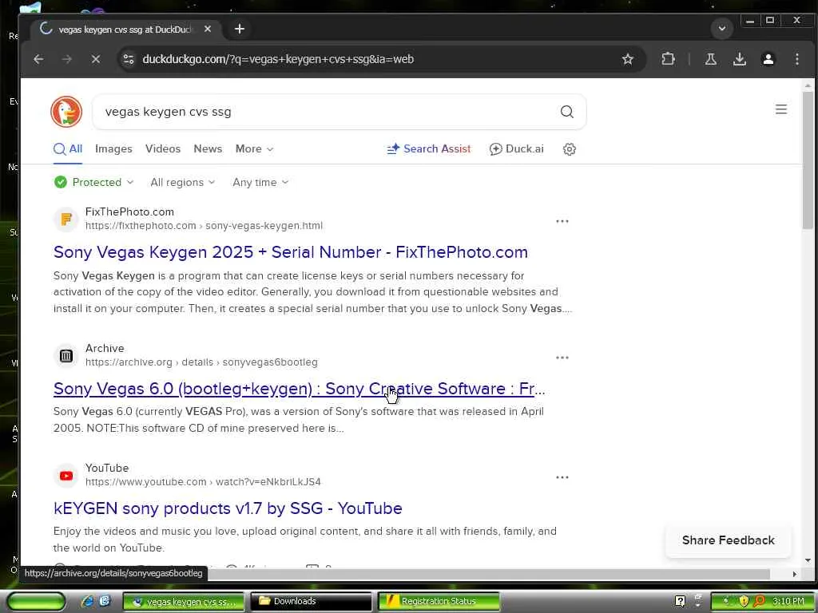
Task: Click the horizontal scrollbar right arrow
Action: coord(795,574)
